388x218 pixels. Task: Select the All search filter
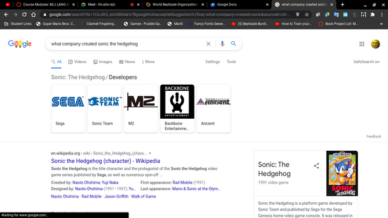[x=56, y=62]
